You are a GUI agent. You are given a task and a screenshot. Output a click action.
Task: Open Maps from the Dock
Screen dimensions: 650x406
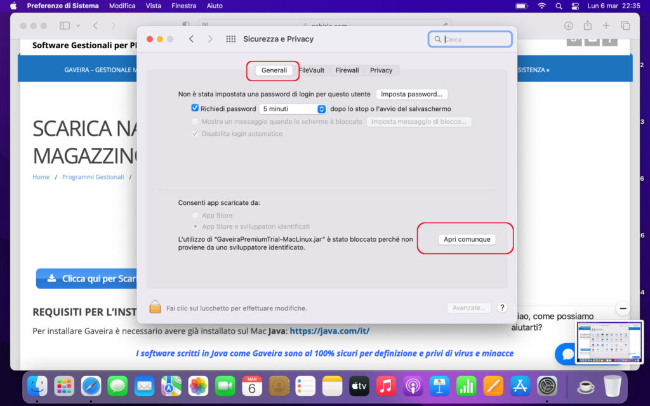point(171,386)
